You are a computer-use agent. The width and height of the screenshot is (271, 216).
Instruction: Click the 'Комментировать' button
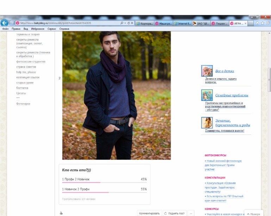[149, 213]
